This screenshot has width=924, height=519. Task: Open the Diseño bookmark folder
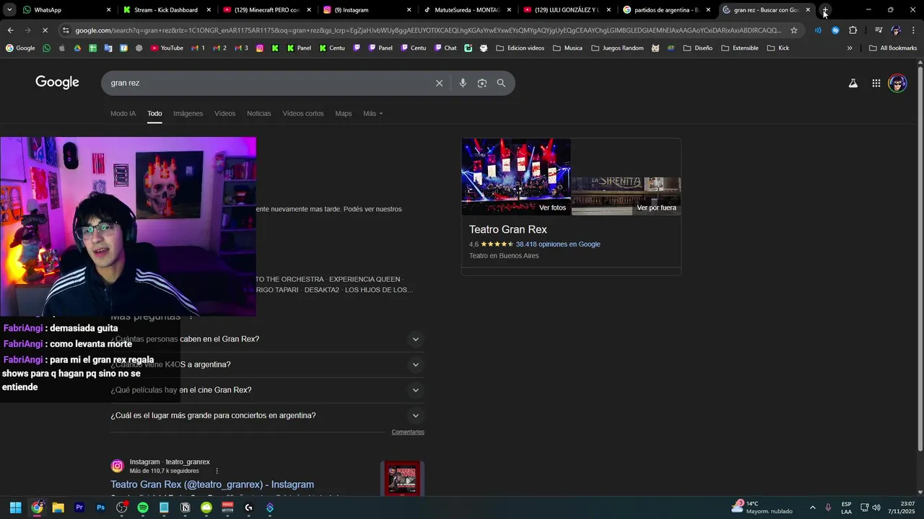pos(697,48)
